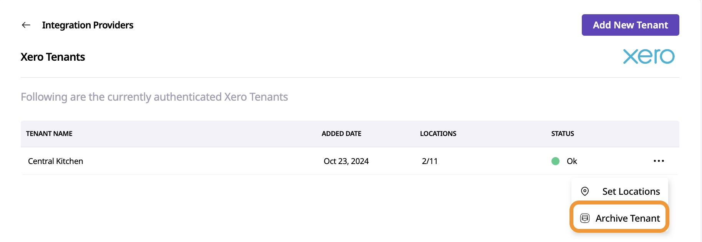Click the Locations column header

pos(438,134)
